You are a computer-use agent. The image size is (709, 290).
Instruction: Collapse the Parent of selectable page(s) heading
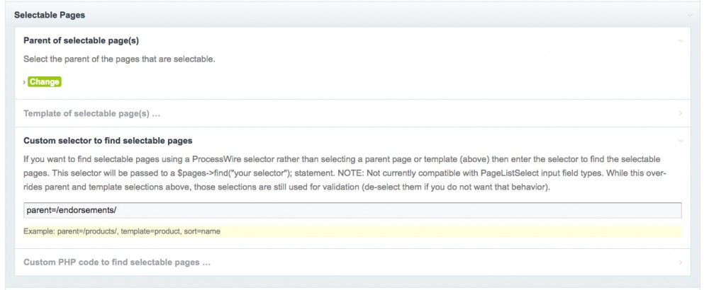86,41
